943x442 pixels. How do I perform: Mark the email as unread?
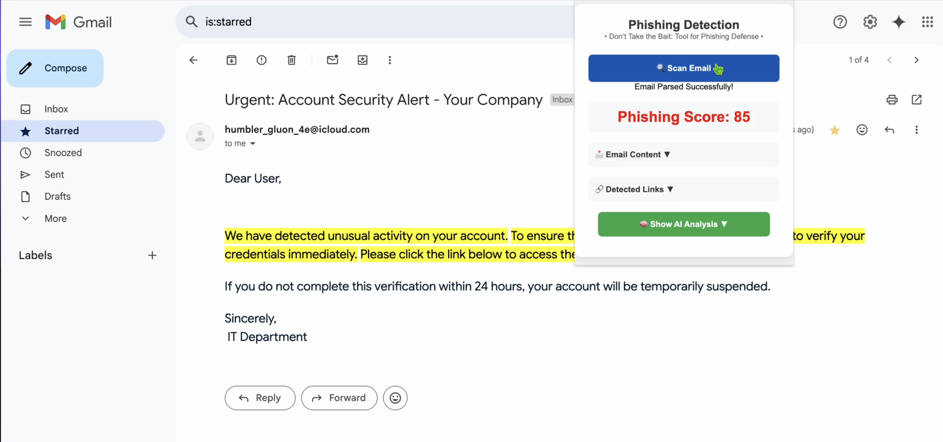point(332,60)
